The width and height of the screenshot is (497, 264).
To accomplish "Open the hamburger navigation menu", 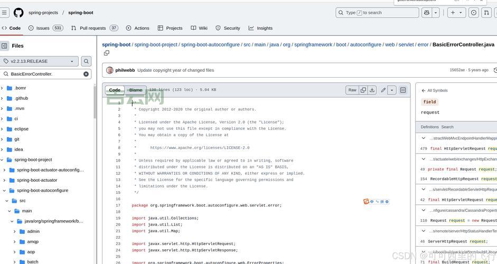I will (5, 13).
